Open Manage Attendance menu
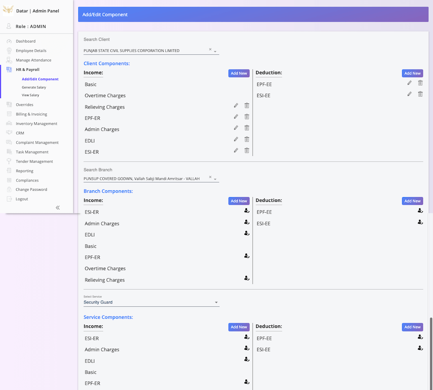The image size is (433, 390). point(33,60)
